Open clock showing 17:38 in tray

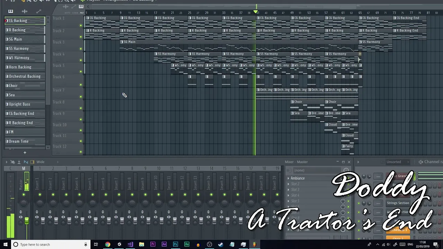423,245
